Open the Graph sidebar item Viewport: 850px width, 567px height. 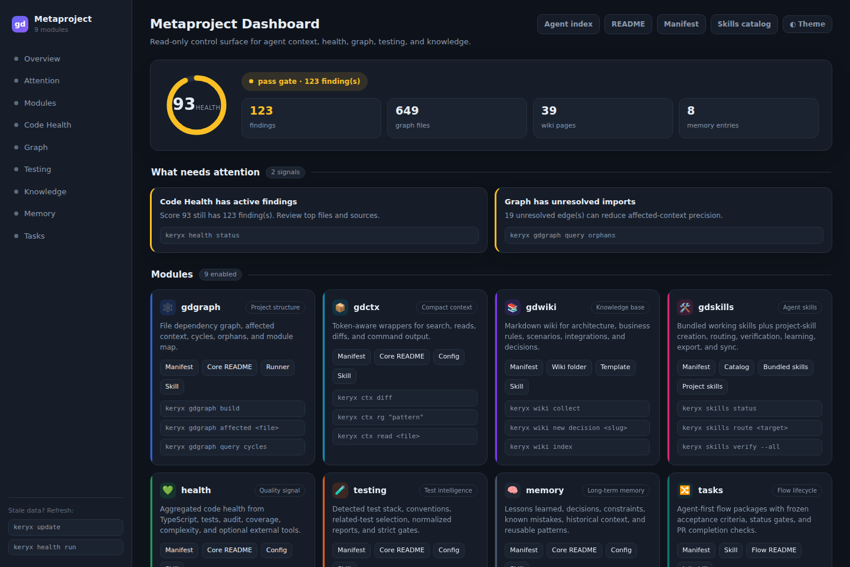(66, 148)
